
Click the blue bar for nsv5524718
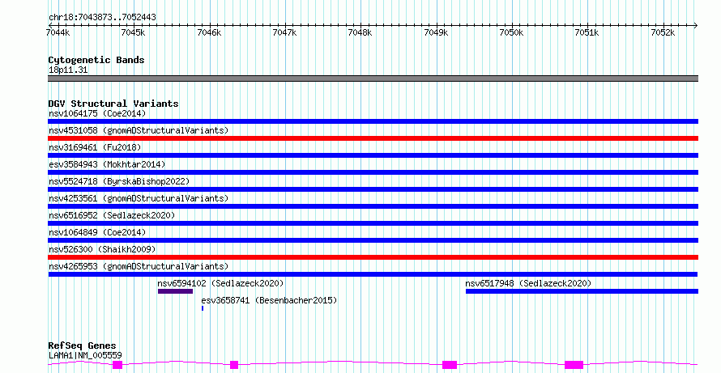[373, 189]
